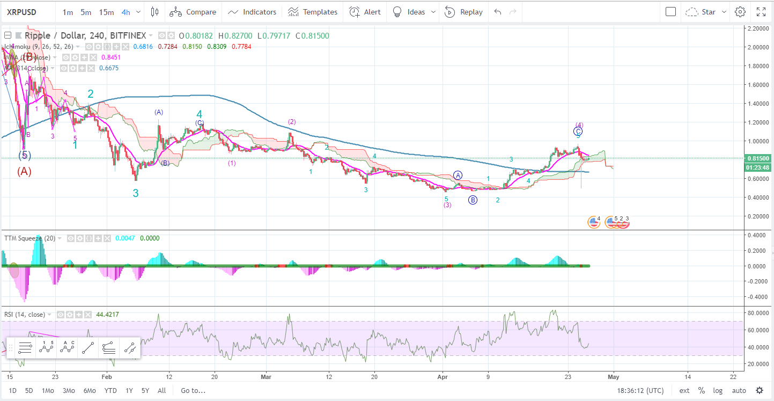774x401 pixels.
Task: Start bar Replay mode
Action: tap(464, 12)
